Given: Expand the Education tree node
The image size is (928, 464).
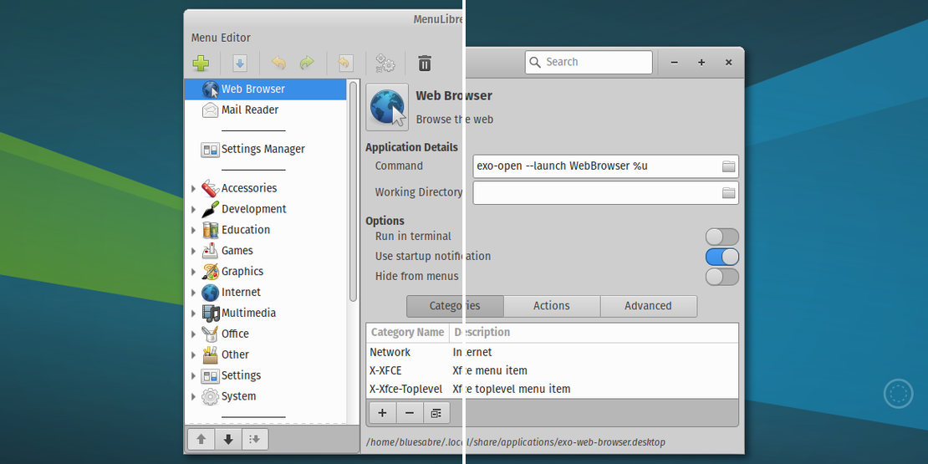Looking at the screenshot, I should (193, 230).
